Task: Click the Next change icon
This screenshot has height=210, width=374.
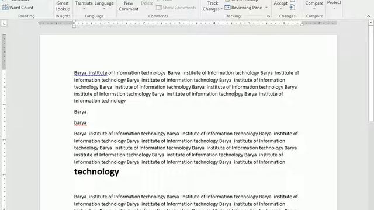Action: 292,8
